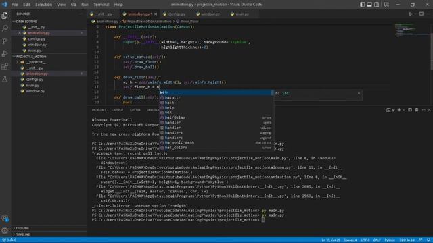Open the editor More Actions ellipsis
Viewport: 433px width, 243px height.
(x=428, y=13)
